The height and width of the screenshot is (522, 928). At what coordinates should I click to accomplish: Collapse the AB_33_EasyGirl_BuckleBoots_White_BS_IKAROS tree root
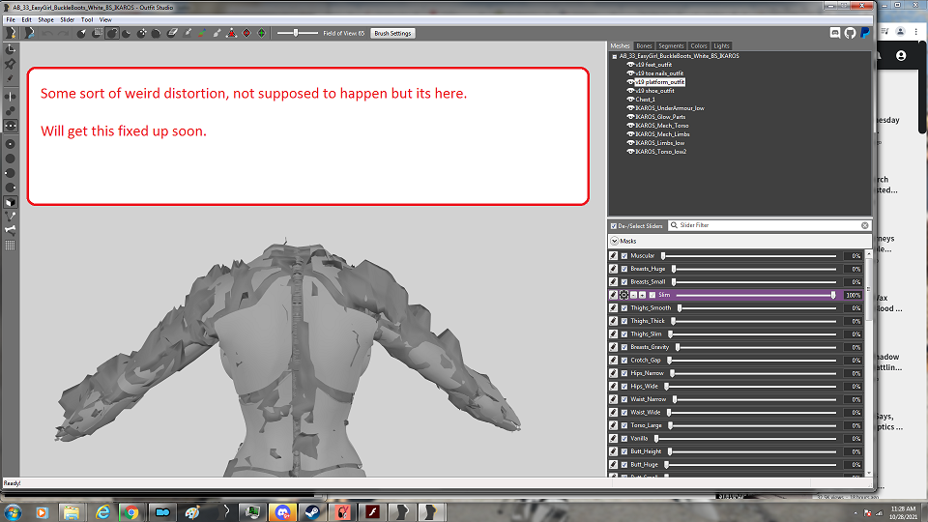point(615,56)
